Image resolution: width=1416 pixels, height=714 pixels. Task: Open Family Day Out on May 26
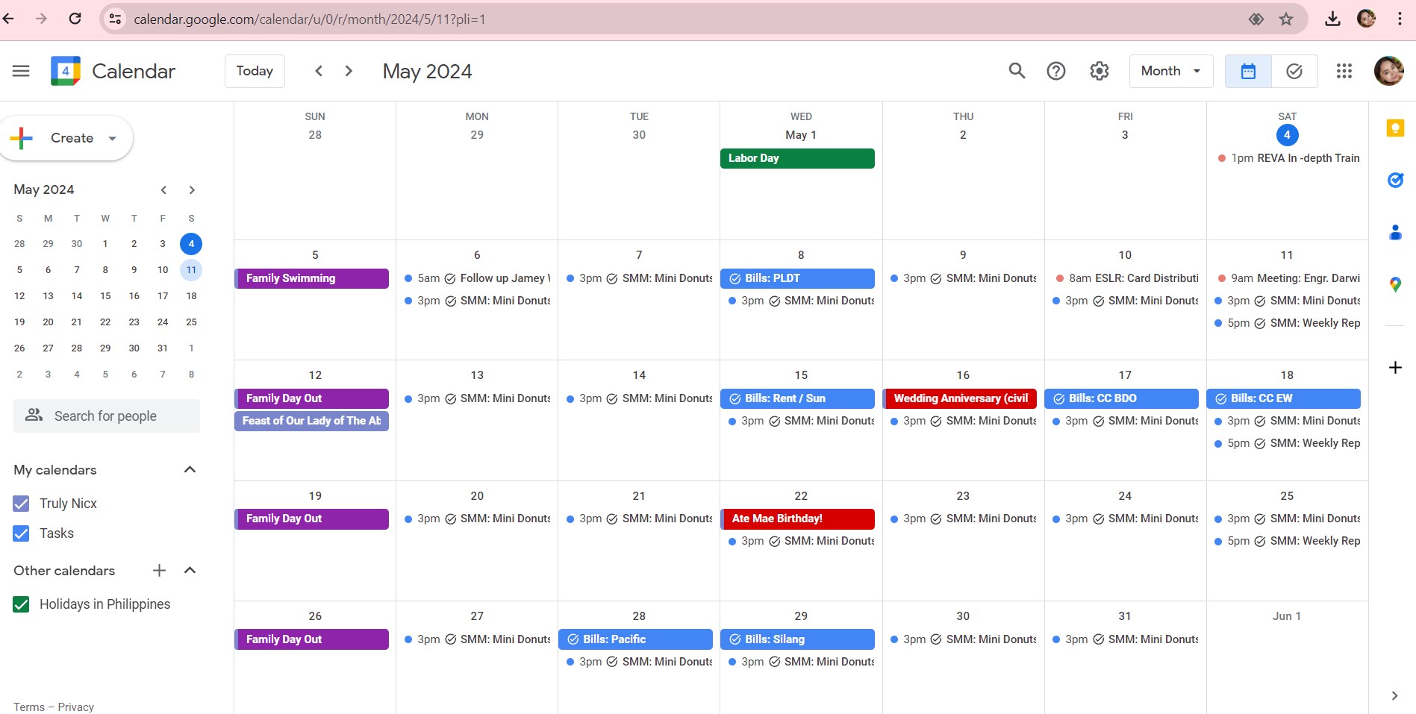pos(311,639)
